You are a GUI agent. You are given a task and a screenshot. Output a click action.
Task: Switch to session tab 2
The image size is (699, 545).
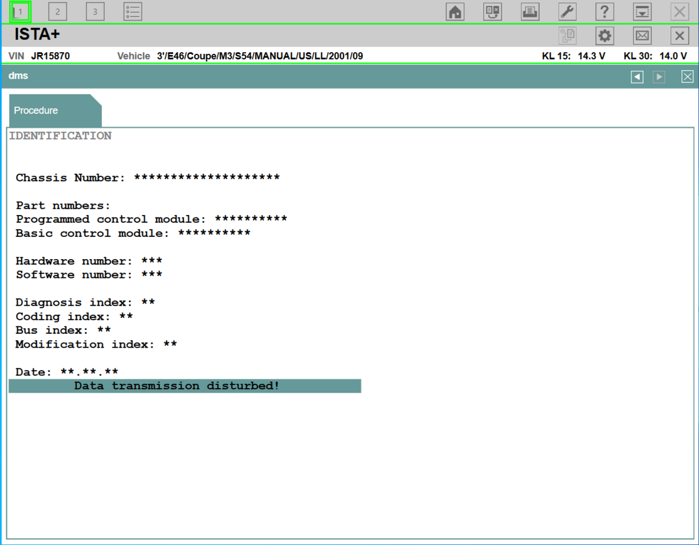(x=58, y=12)
